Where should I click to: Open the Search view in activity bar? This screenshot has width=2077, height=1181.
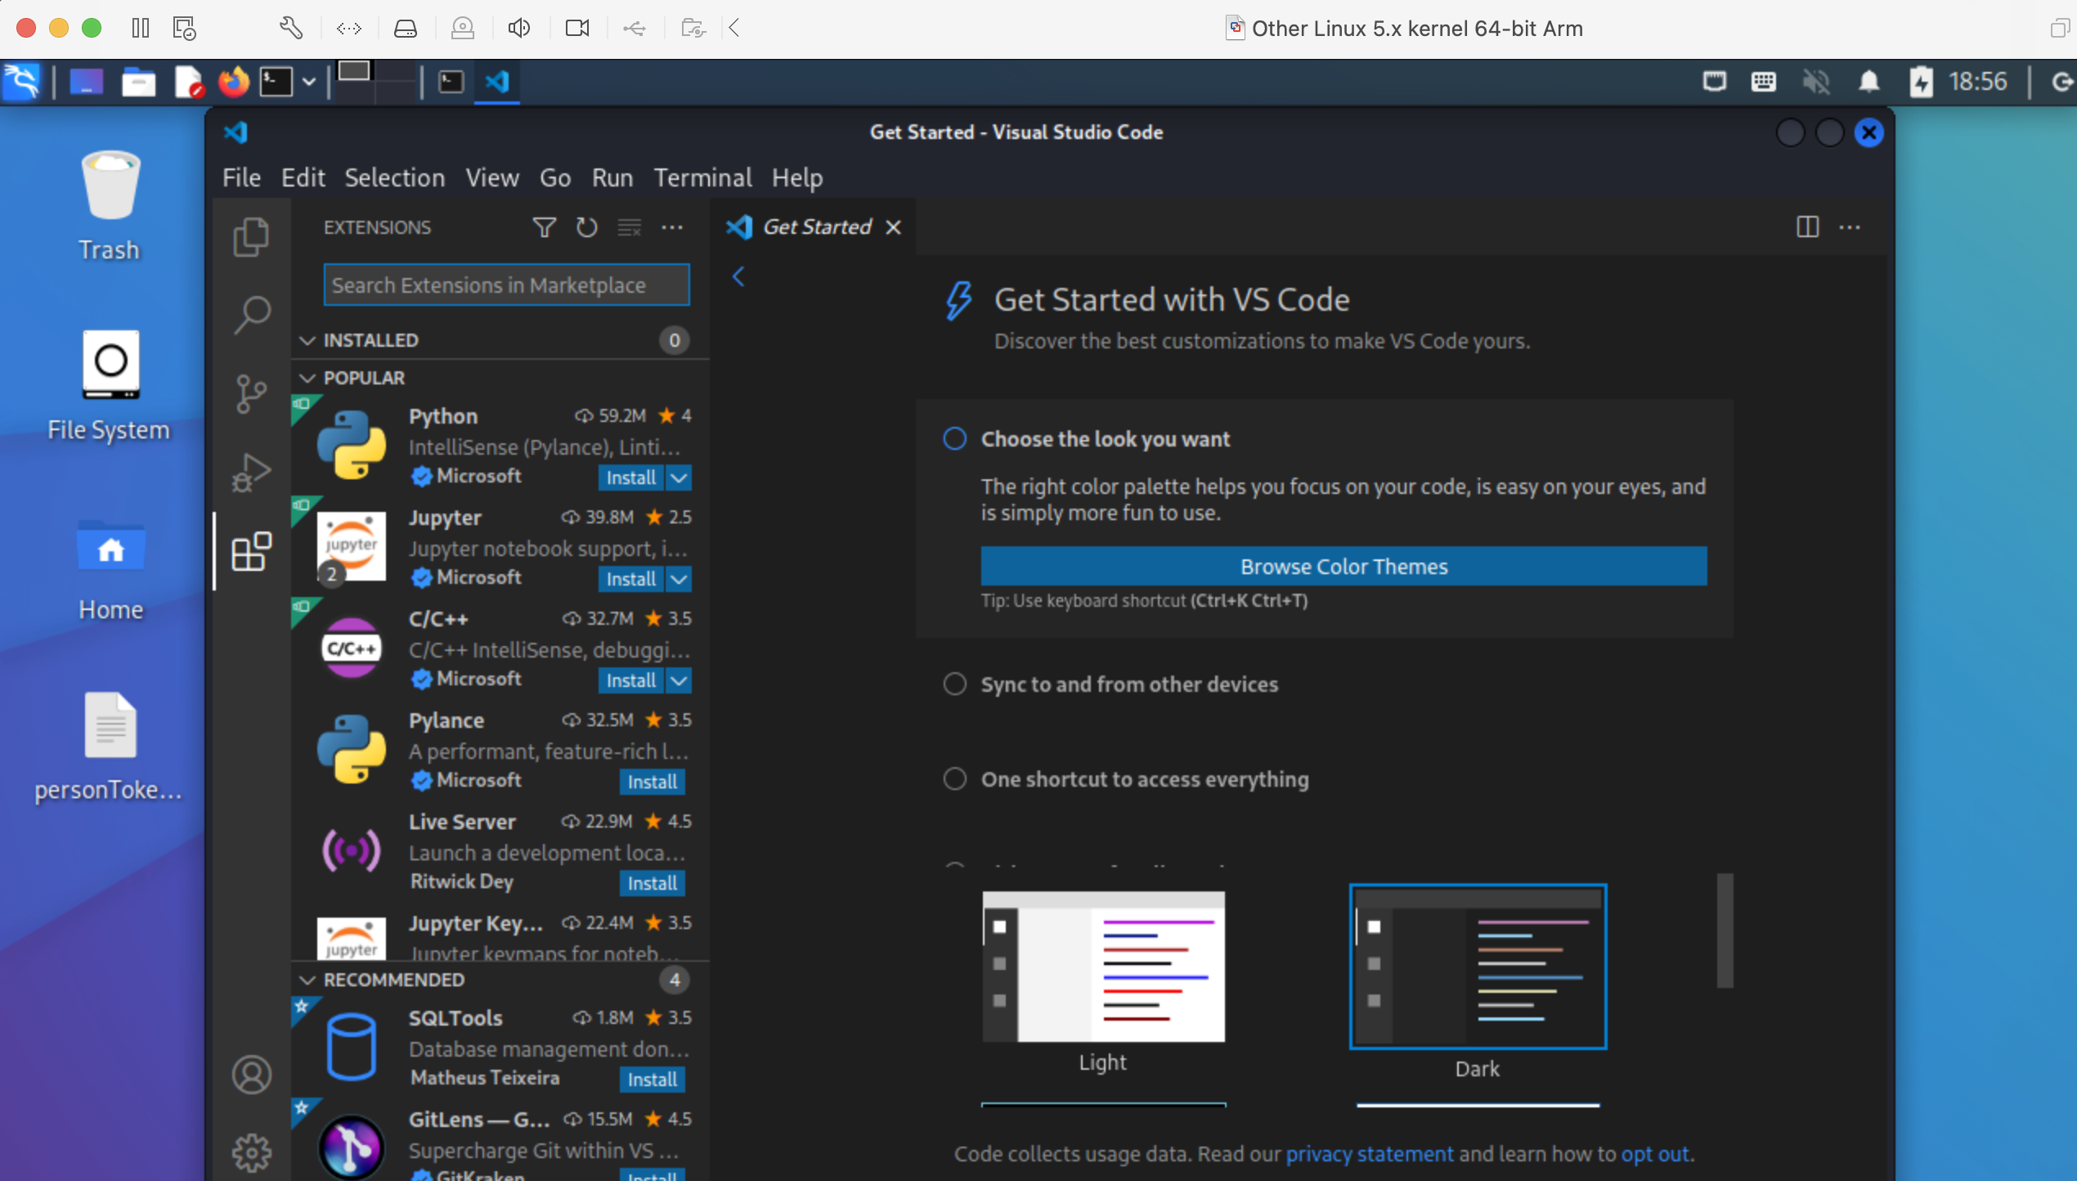click(251, 315)
